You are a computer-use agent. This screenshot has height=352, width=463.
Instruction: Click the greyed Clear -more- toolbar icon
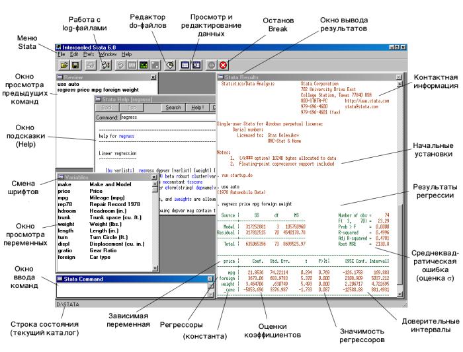click(212, 65)
